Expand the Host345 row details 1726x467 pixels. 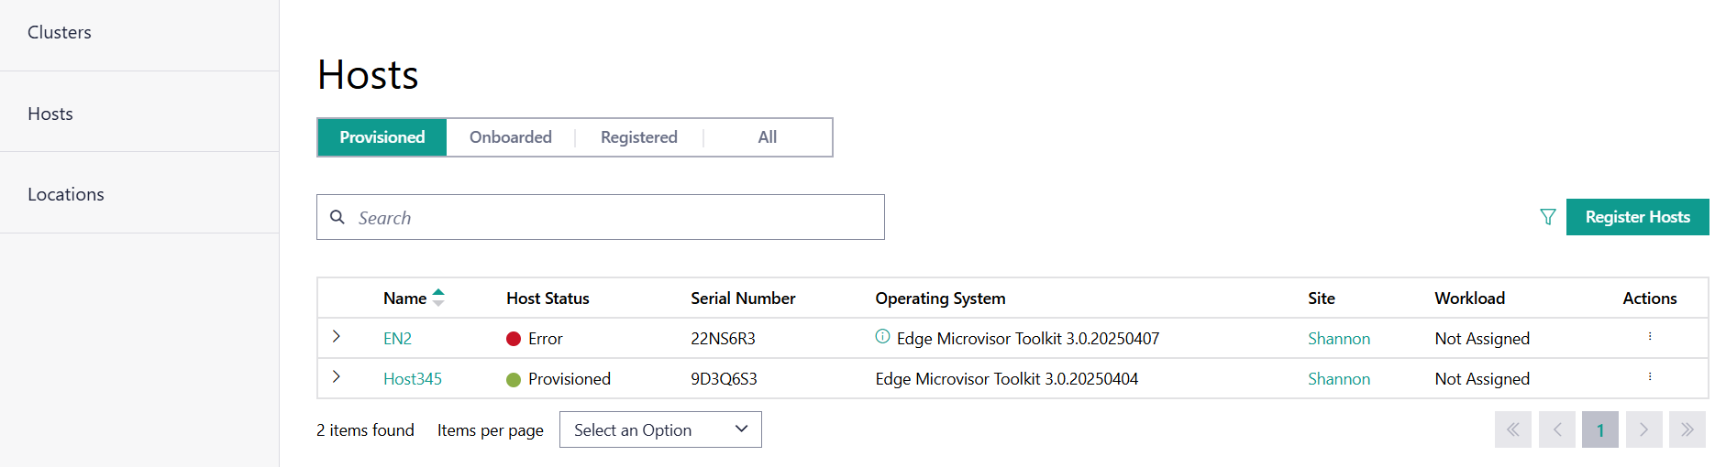tap(337, 377)
